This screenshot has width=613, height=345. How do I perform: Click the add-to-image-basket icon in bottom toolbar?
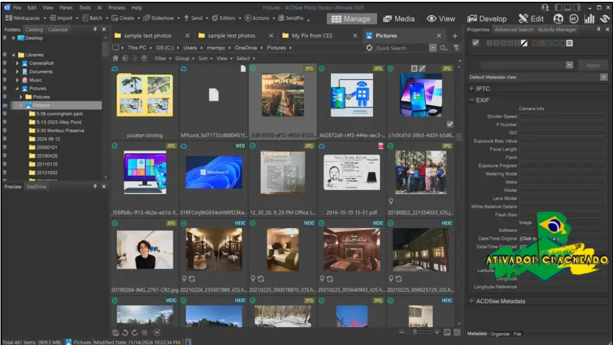[116, 332]
